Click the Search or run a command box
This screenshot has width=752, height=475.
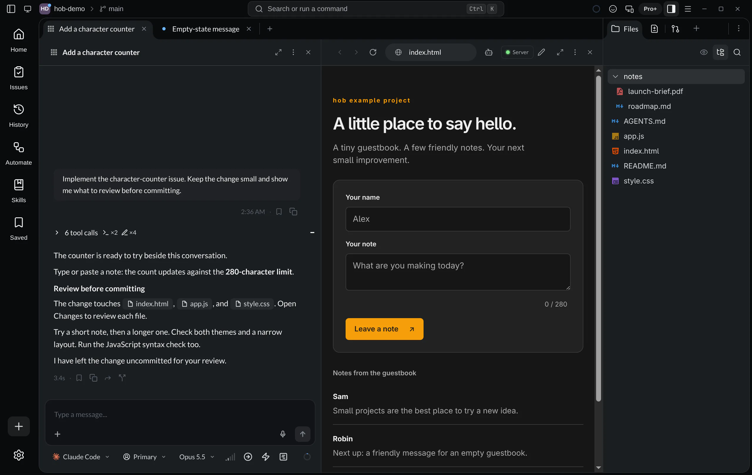tap(375, 9)
